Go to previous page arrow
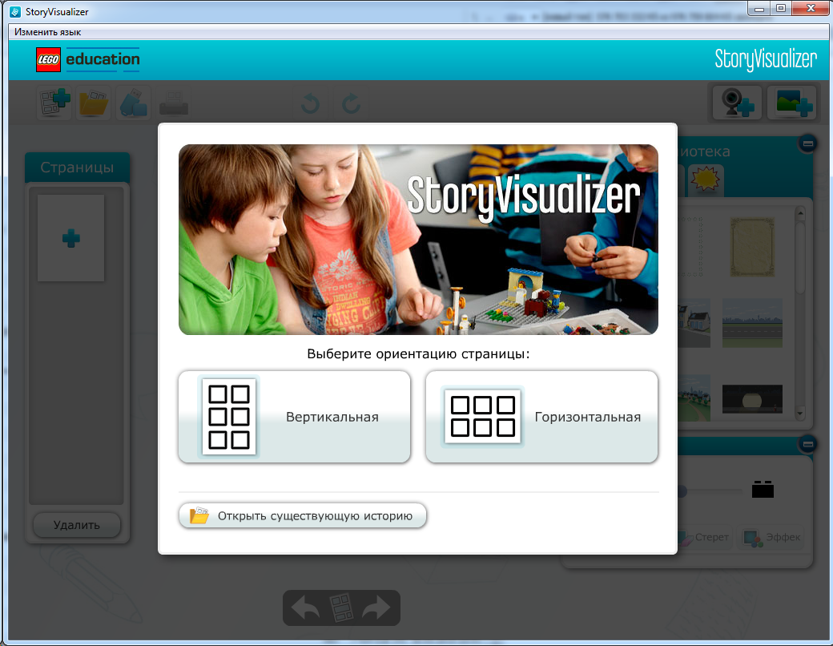833x646 pixels. point(305,608)
